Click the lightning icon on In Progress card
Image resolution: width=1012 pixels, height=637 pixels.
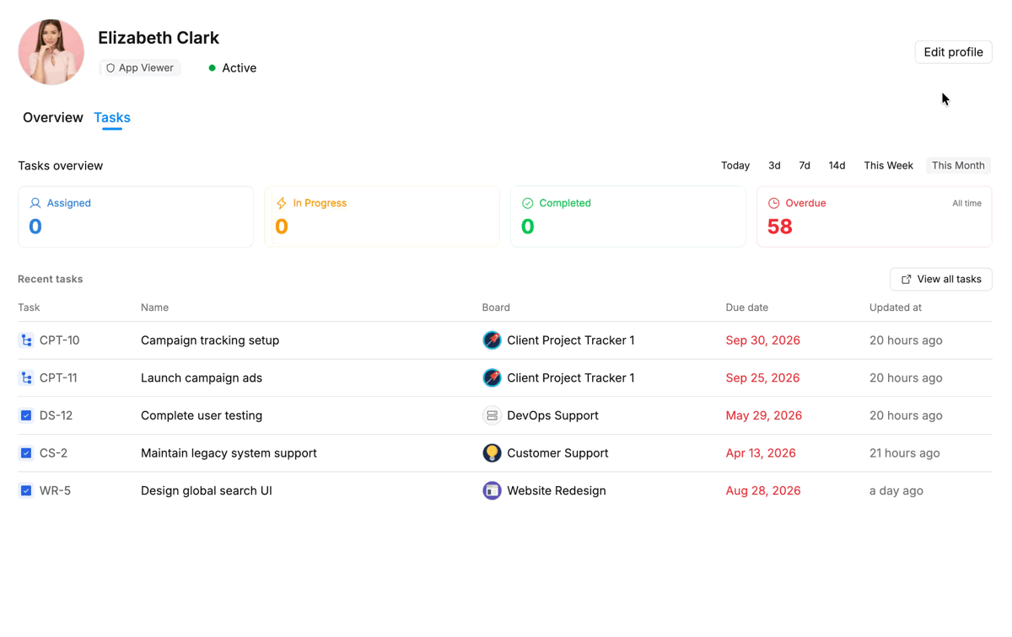[x=282, y=203]
